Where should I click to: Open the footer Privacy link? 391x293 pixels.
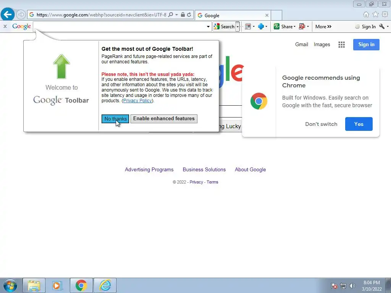(x=196, y=182)
